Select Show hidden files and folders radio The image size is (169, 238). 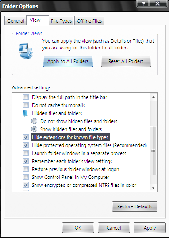coord(35,129)
